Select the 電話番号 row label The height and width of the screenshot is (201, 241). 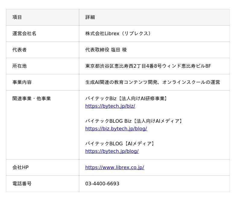coord(22,184)
